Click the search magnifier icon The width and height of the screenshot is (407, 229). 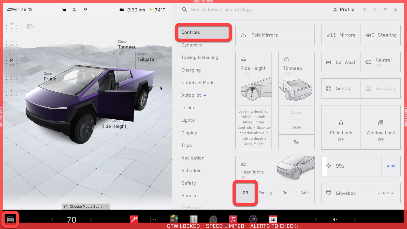[x=184, y=9]
